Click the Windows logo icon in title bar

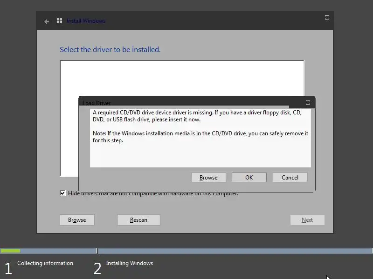coord(60,21)
